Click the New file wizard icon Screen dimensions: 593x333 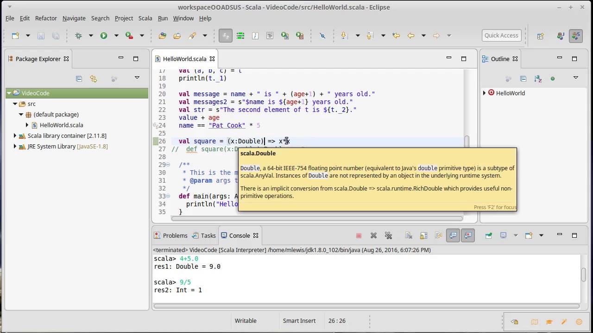click(x=15, y=36)
